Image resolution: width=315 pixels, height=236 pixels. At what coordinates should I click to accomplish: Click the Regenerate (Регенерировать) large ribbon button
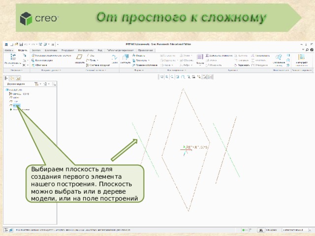(13, 59)
